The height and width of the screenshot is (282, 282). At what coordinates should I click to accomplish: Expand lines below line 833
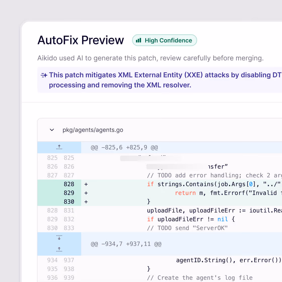point(59,238)
